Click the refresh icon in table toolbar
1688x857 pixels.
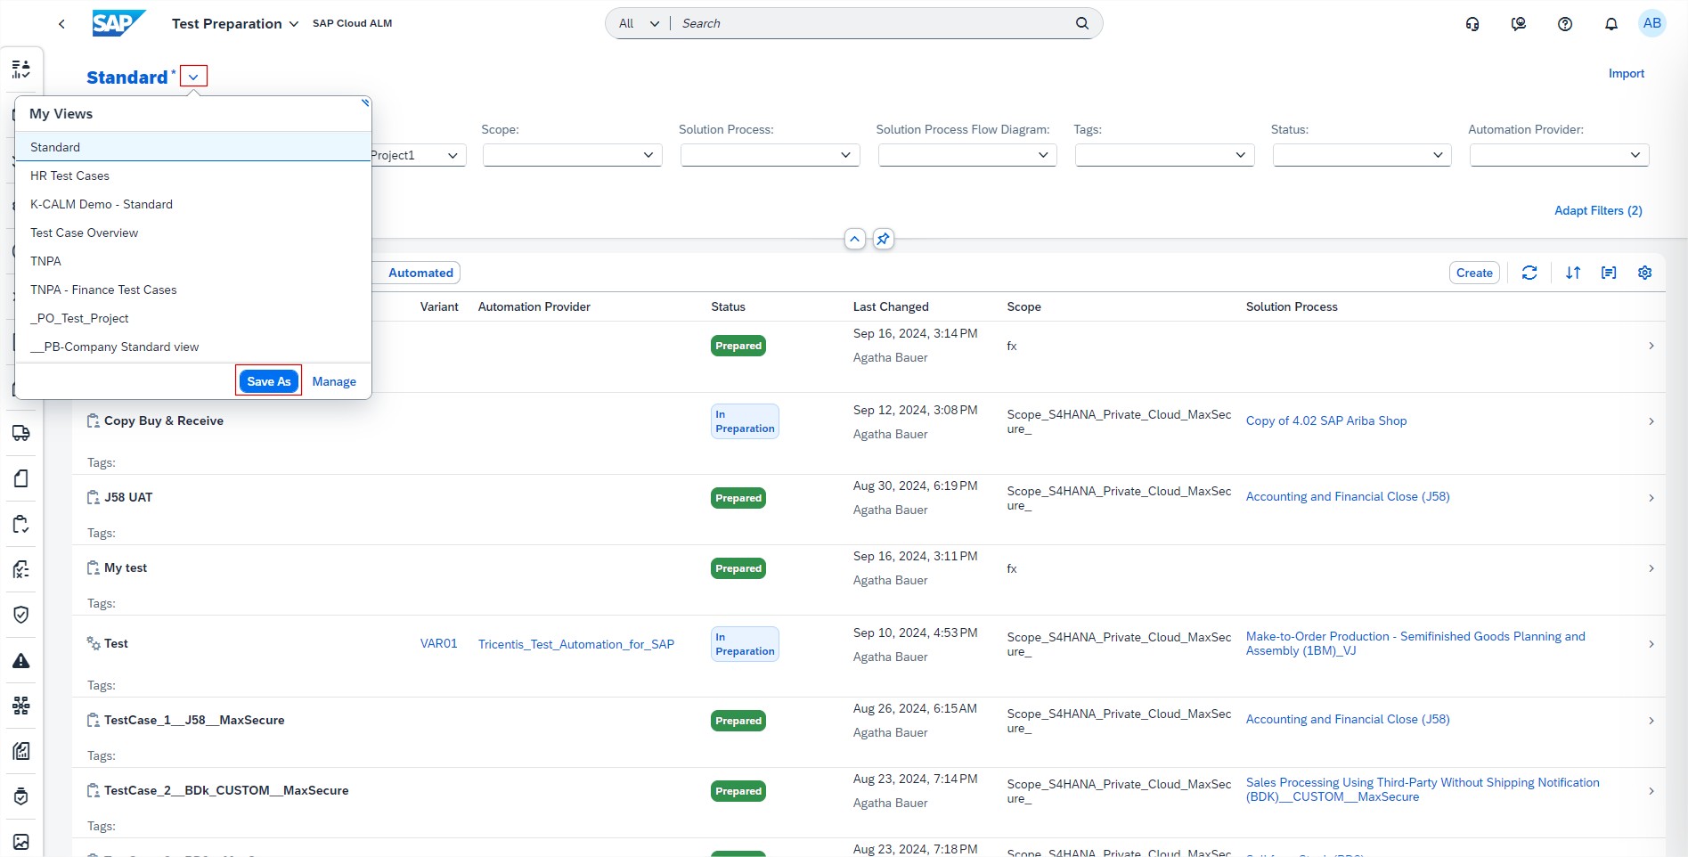click(1529, 273)
